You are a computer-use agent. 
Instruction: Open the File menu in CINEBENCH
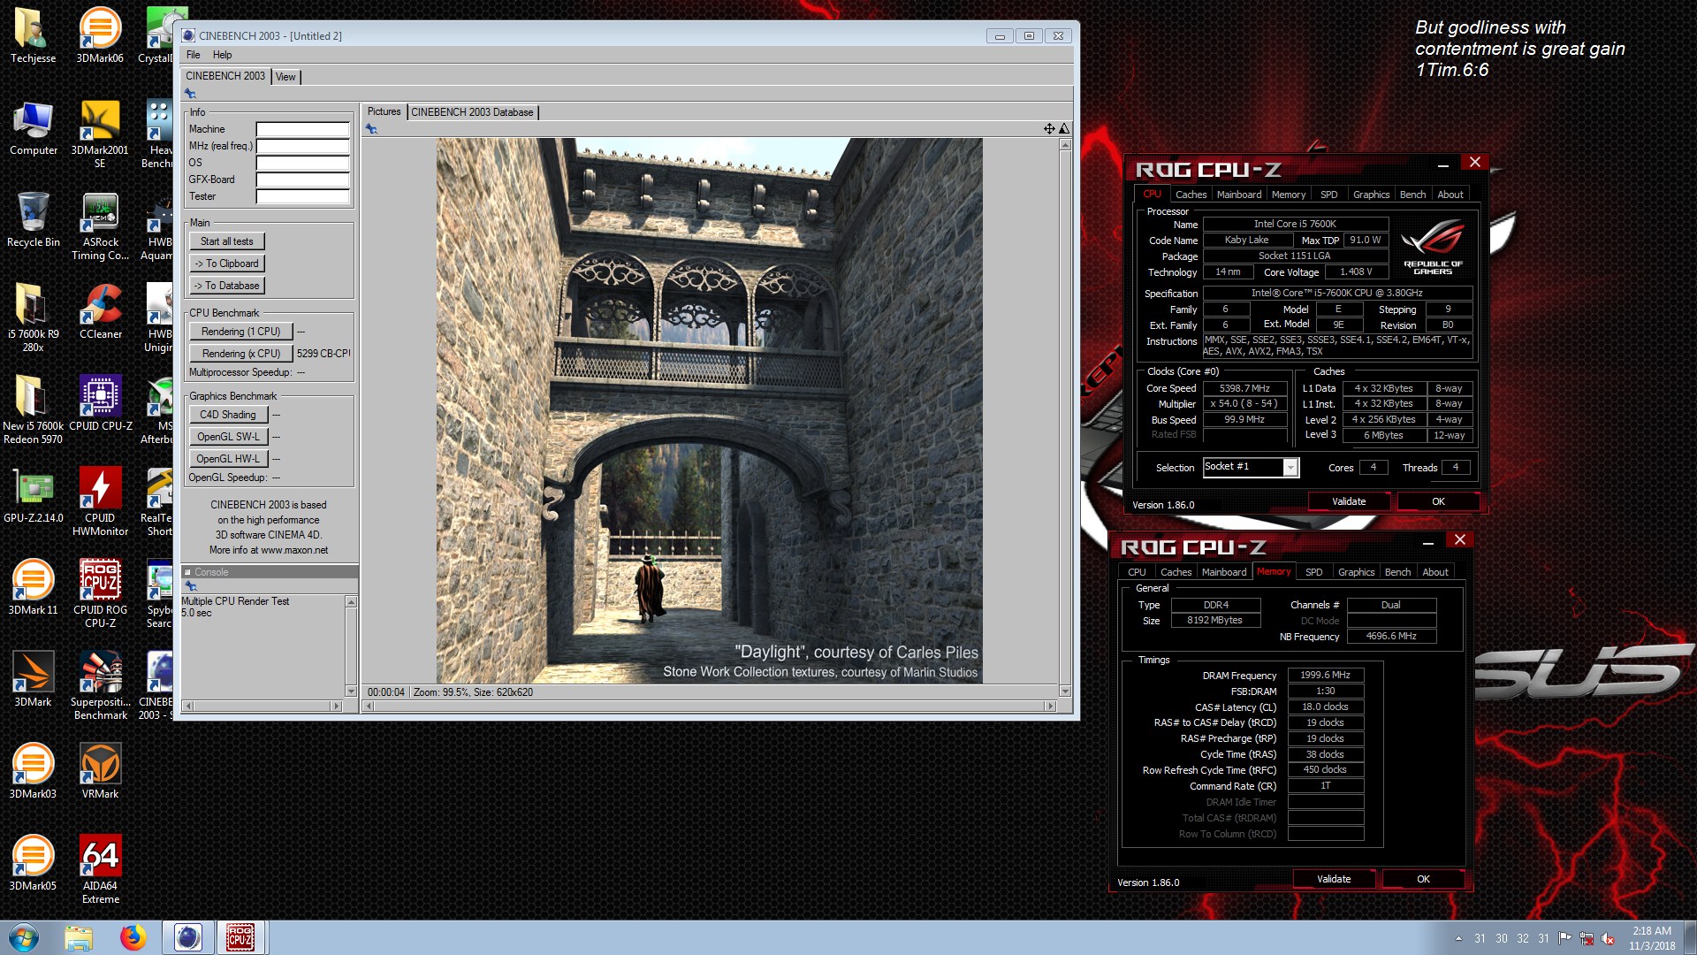[x=193, y=55]
